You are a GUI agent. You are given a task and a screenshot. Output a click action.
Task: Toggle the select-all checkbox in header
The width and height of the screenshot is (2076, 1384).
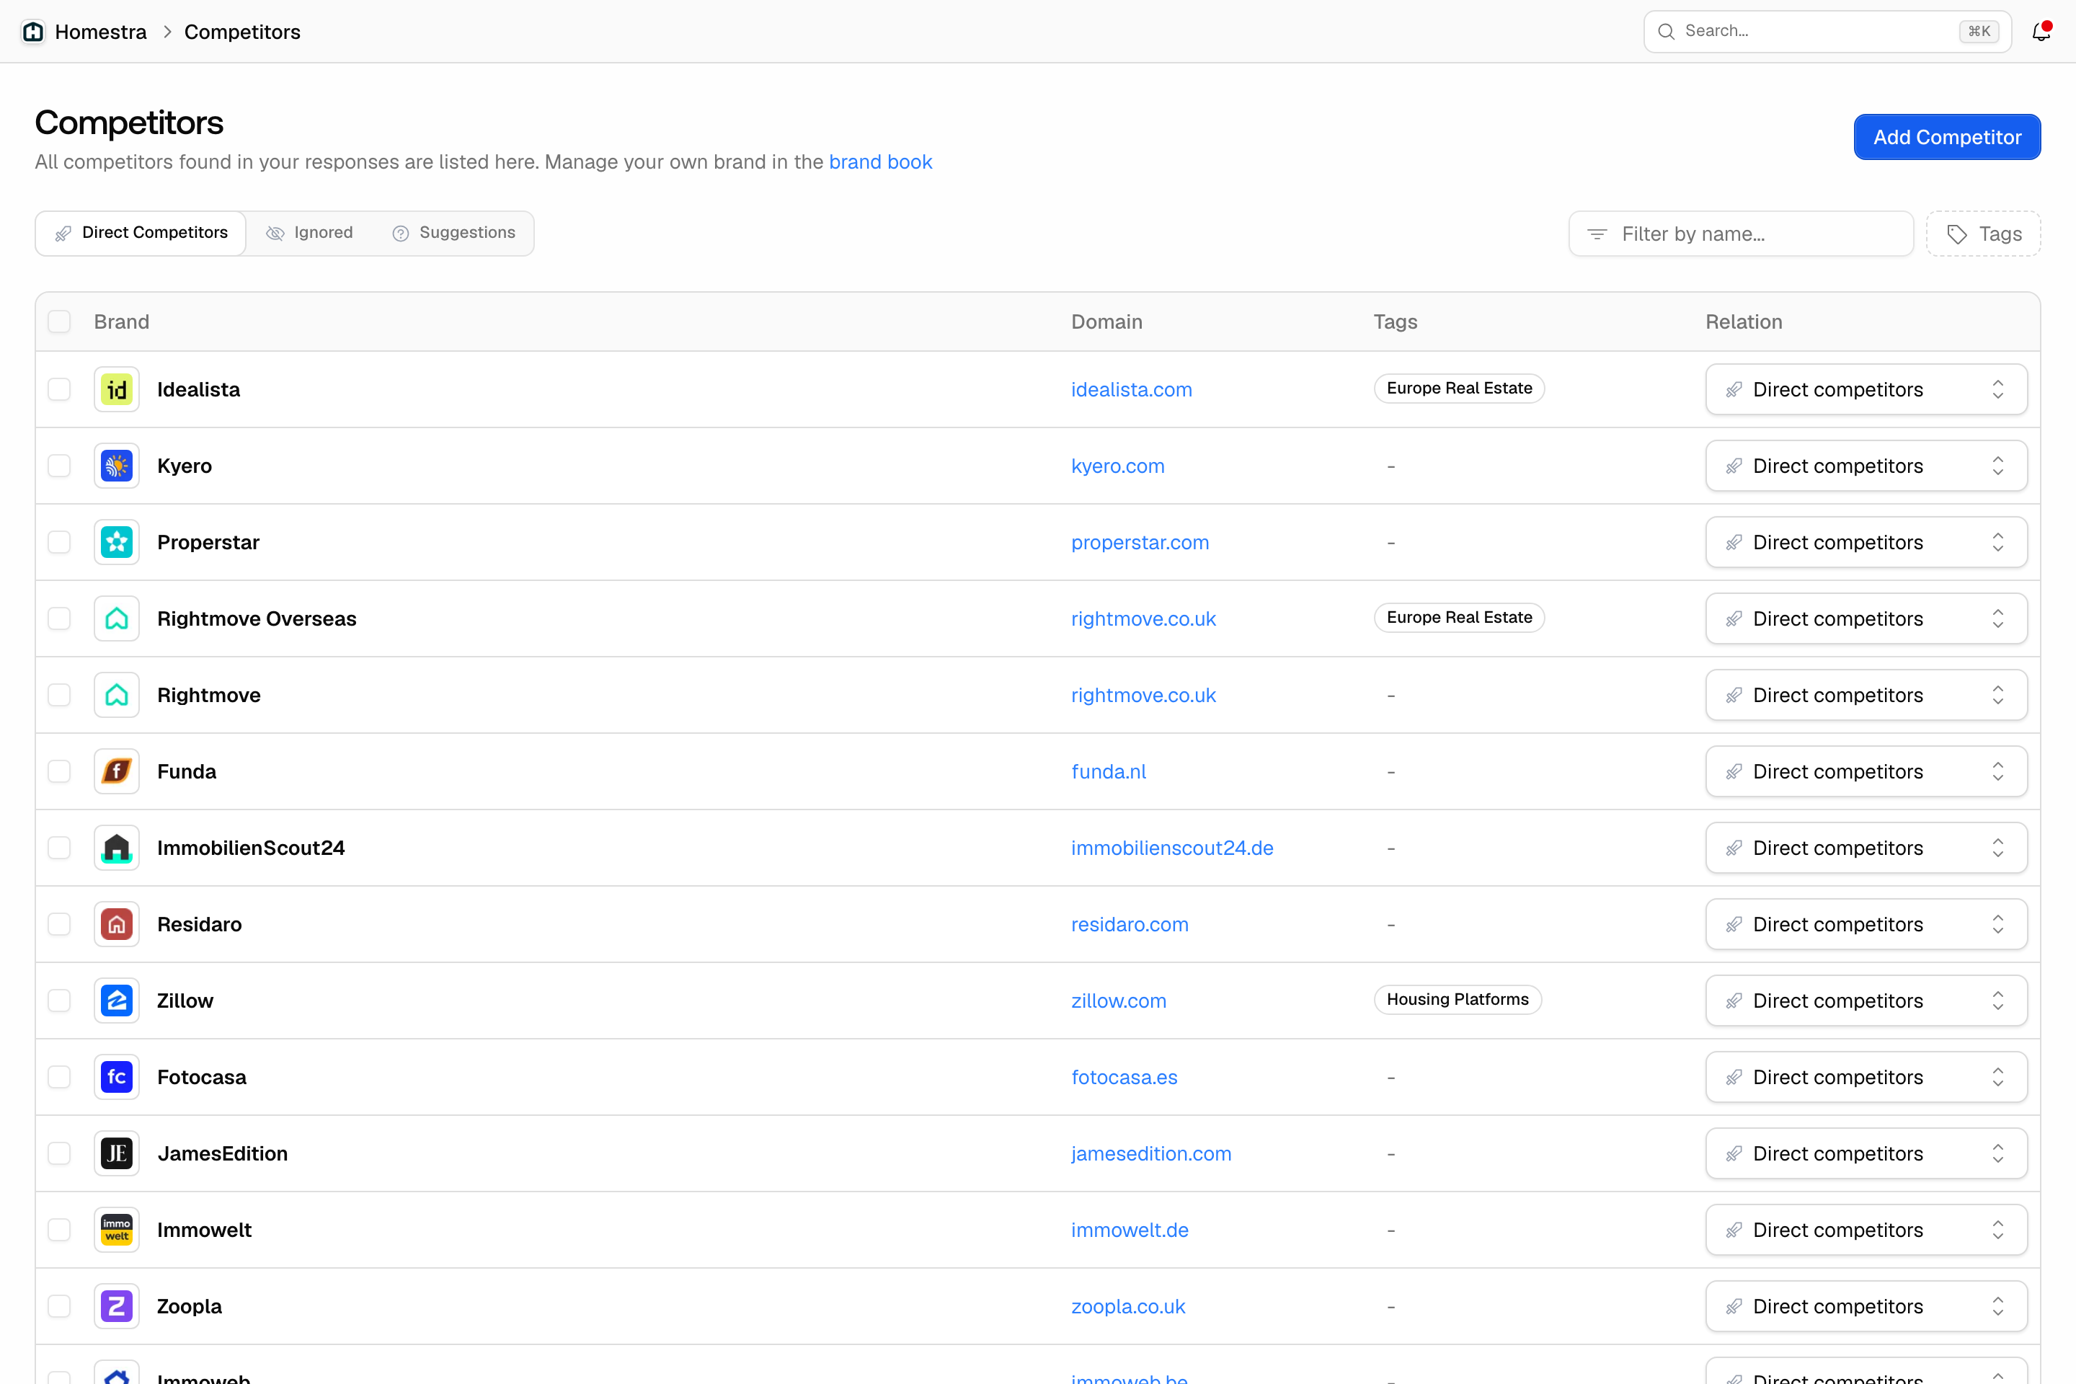[59, 321]
